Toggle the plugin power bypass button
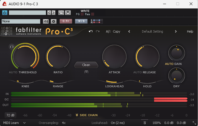Viewport: 198px width, 126px height. point(5,13)
